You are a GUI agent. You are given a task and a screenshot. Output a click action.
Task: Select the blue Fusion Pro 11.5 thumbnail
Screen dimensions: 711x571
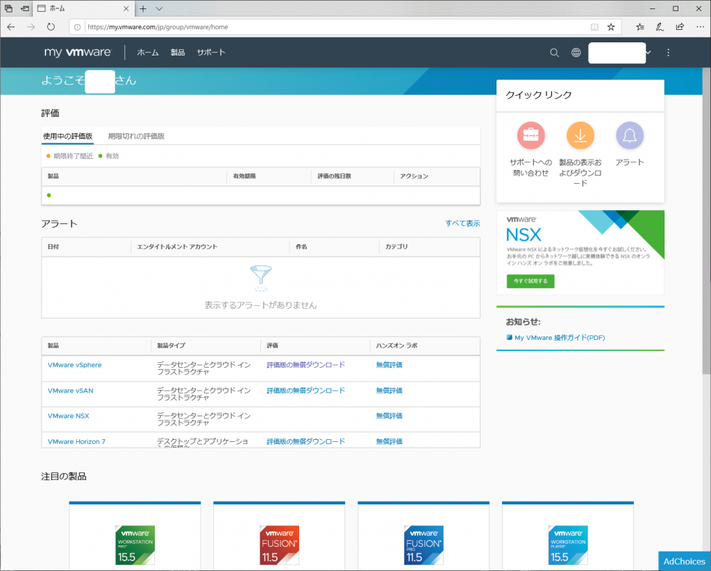pyautogui.click(x=424, y=545)
